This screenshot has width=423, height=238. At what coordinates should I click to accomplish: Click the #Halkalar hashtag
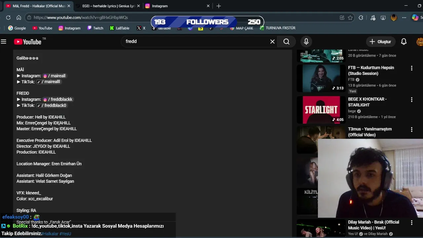pyautogui.click(x=50, y=234)
